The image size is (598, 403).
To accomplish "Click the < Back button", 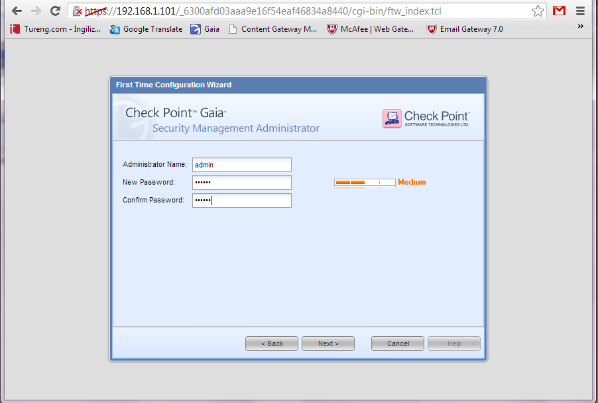I will tap(272, 343).
